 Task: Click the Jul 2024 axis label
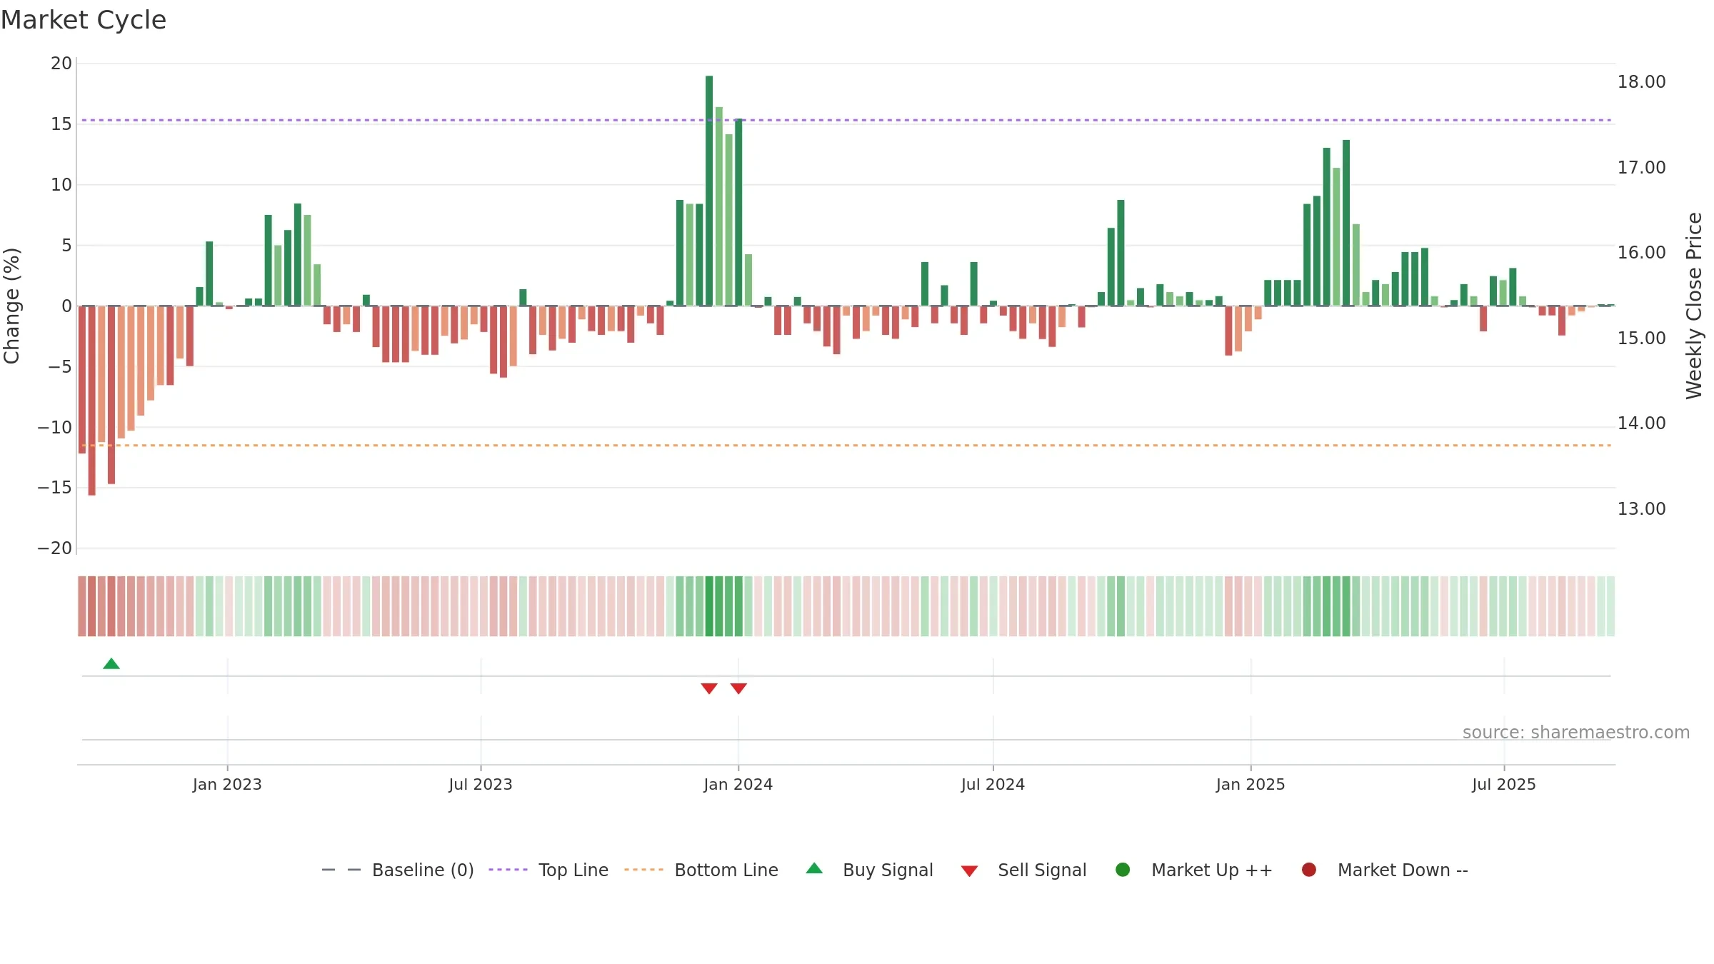[993, 785]
